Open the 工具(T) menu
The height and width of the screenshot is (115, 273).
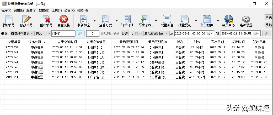point(57,10)
